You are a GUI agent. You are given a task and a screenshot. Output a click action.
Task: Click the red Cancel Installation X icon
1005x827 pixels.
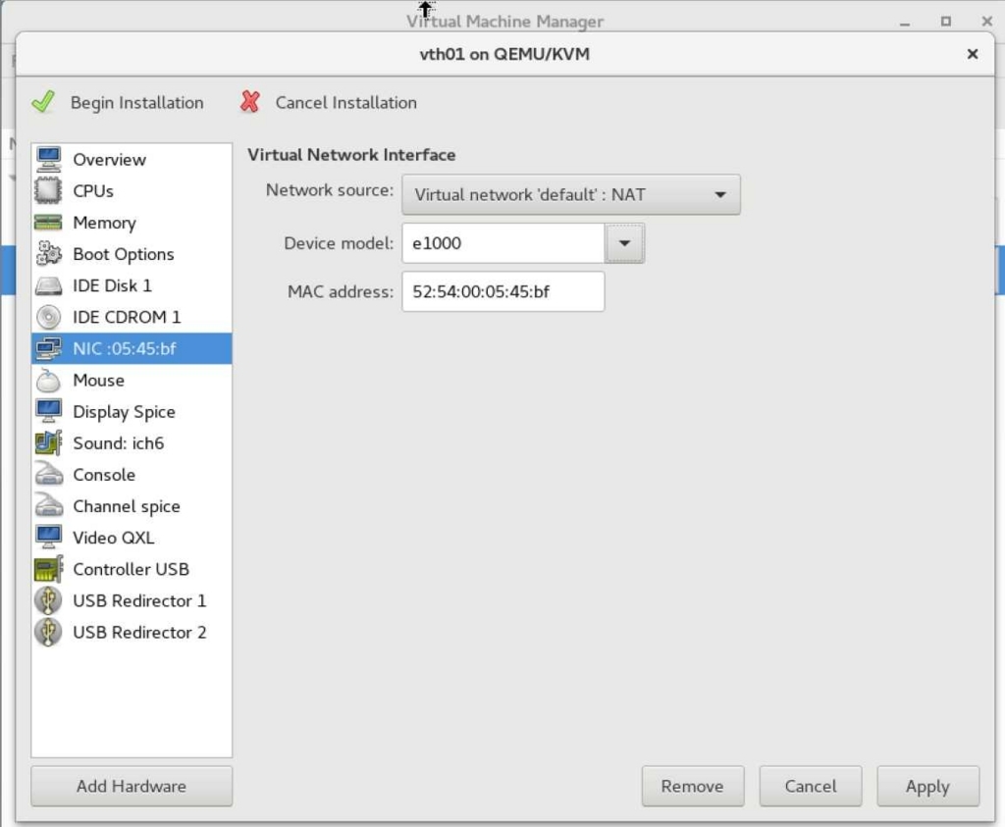(250, 102)
